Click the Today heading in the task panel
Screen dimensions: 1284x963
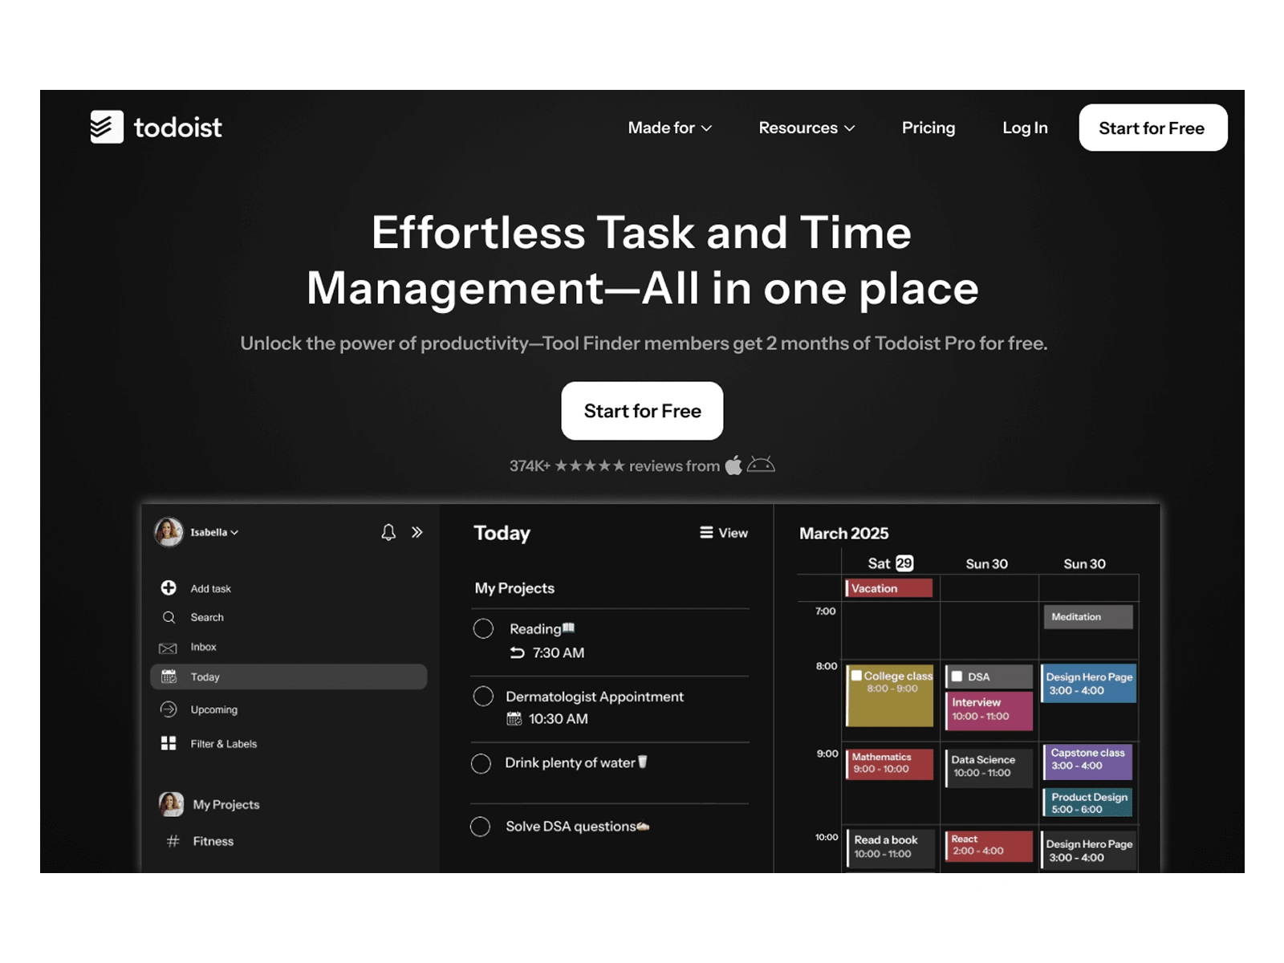coord(502,534)
